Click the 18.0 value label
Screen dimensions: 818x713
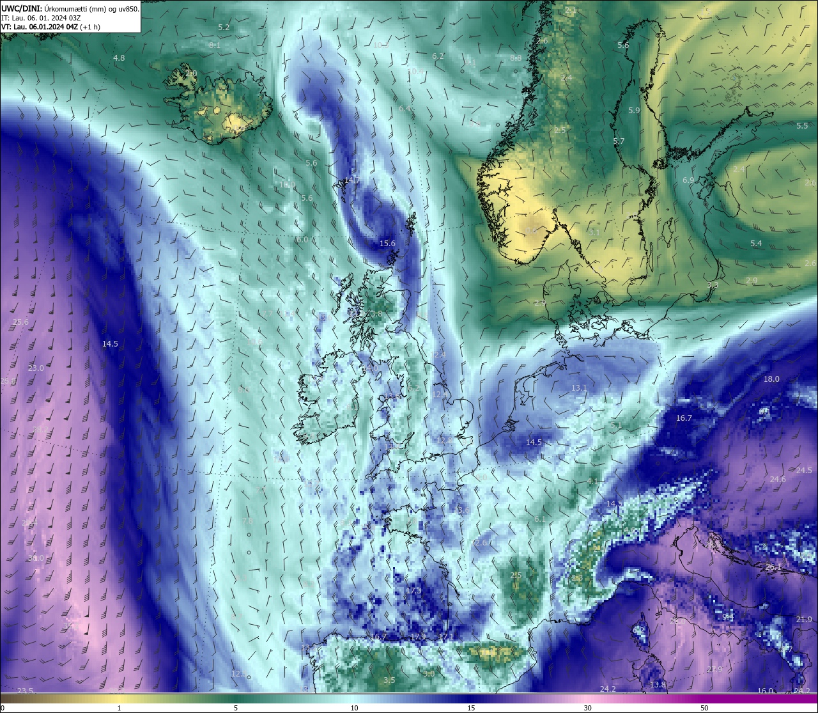coord(771,379)
